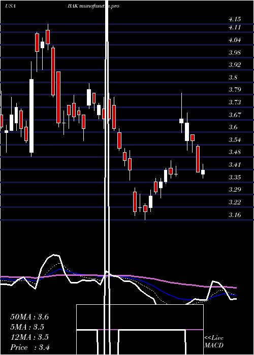Click the BAK munafasutra.pro title text

93,6
